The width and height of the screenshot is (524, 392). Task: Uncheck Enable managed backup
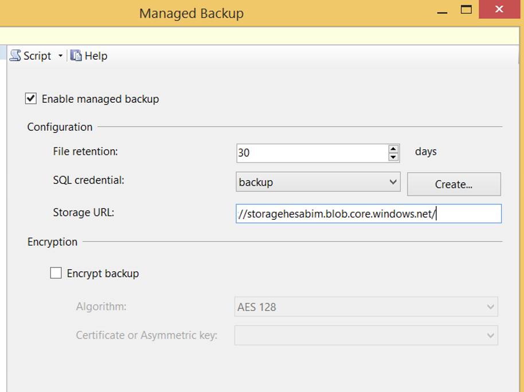[31, 99]
